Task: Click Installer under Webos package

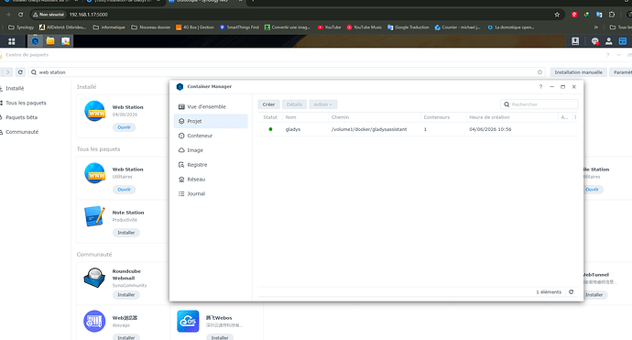Action: click(x=220, y=337)
